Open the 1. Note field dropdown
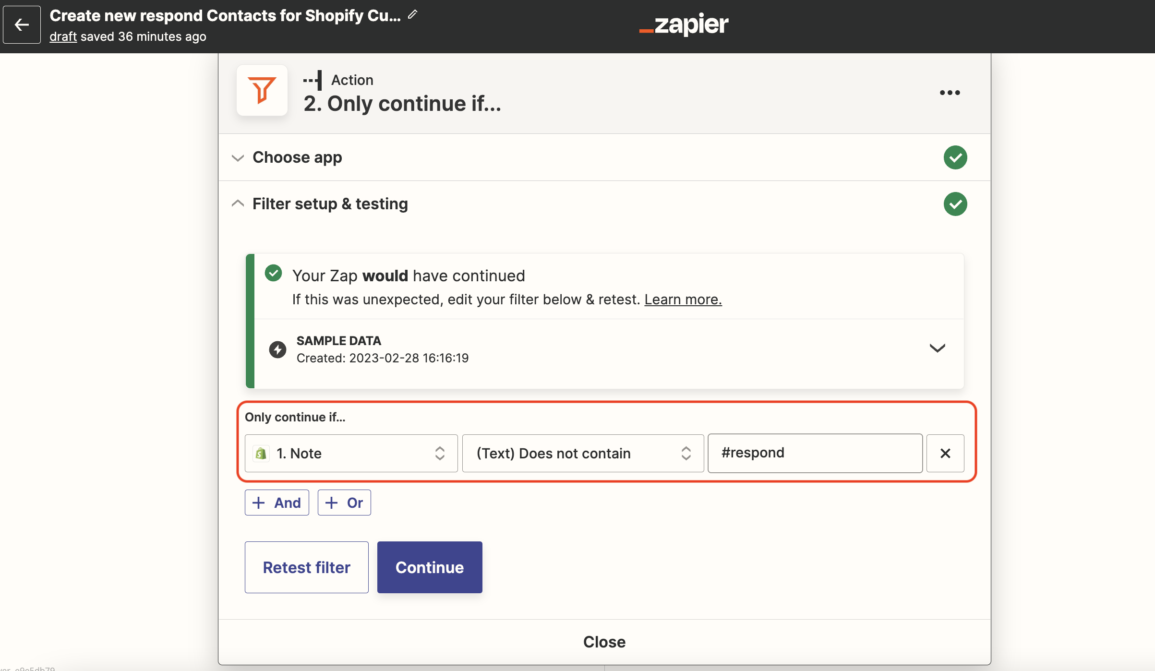1155x671 pixels. (x=351, y=454)
